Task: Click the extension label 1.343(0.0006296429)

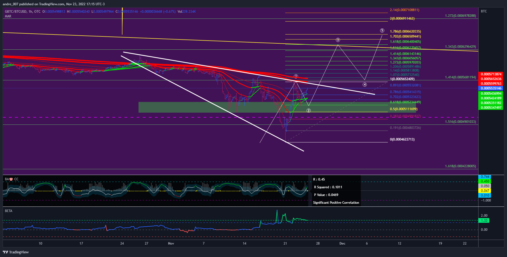Action: coord(461,47)
